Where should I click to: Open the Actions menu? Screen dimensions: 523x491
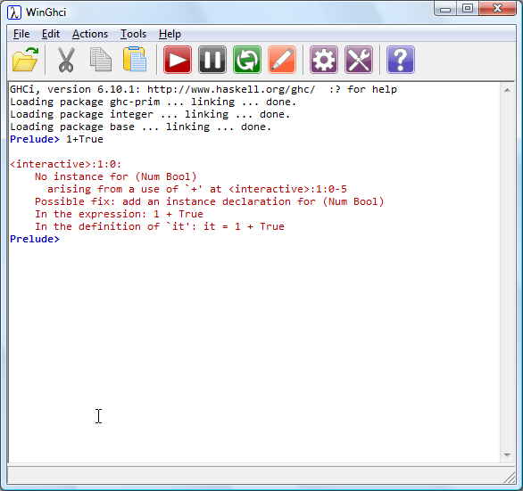90,34
